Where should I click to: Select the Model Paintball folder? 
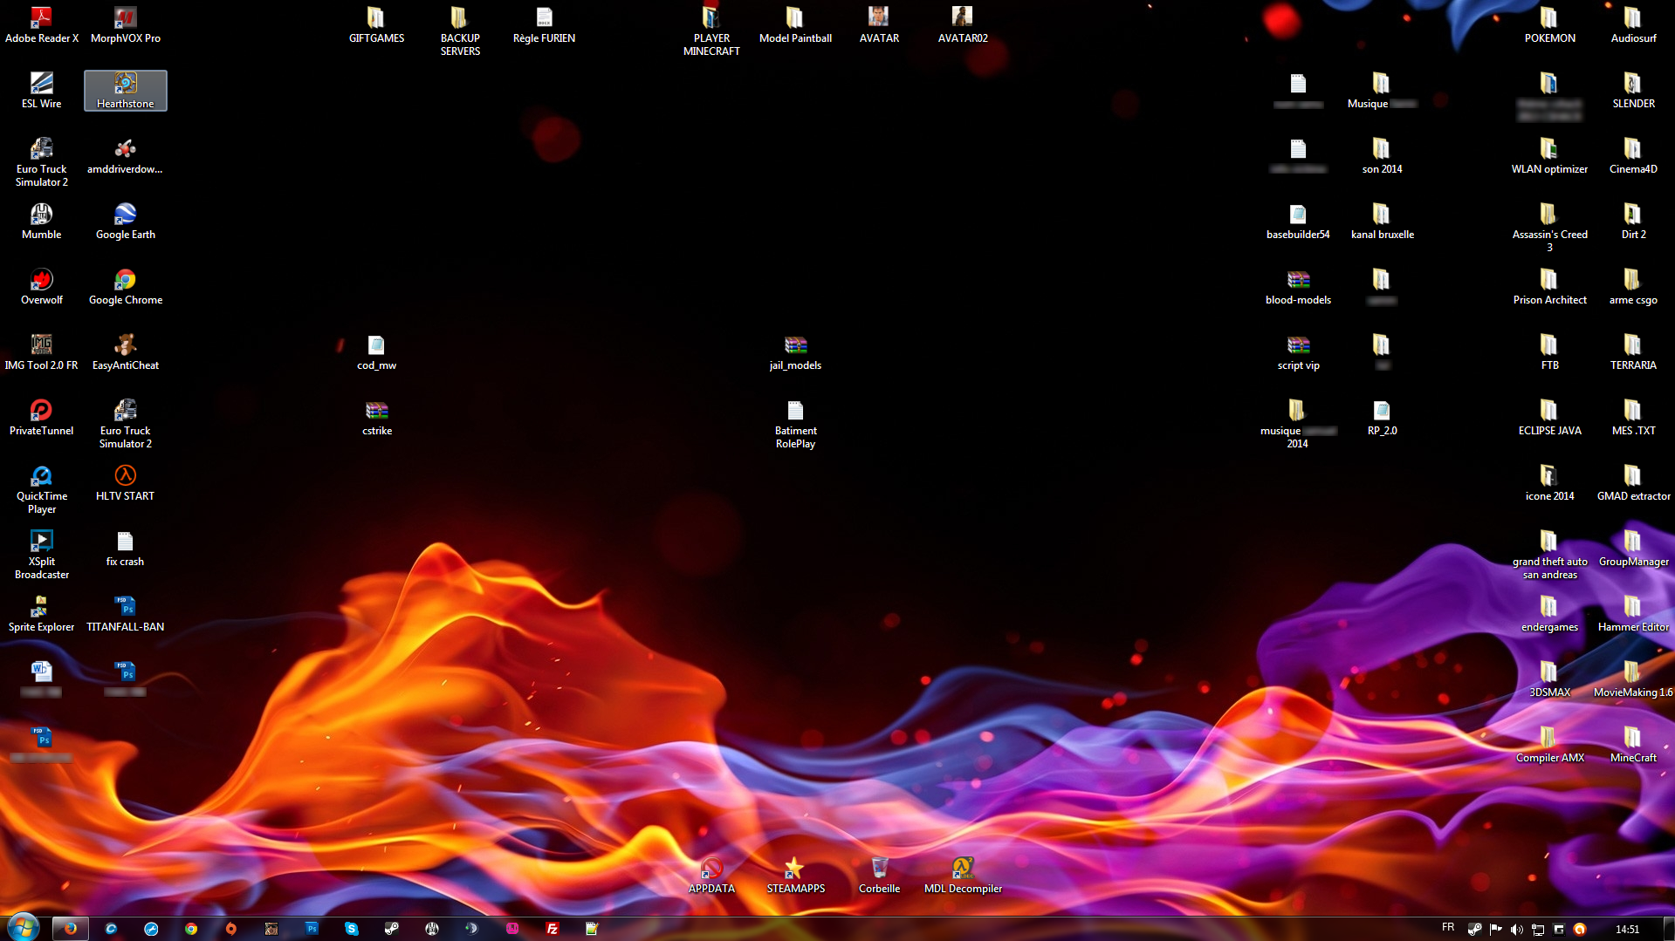795,24
